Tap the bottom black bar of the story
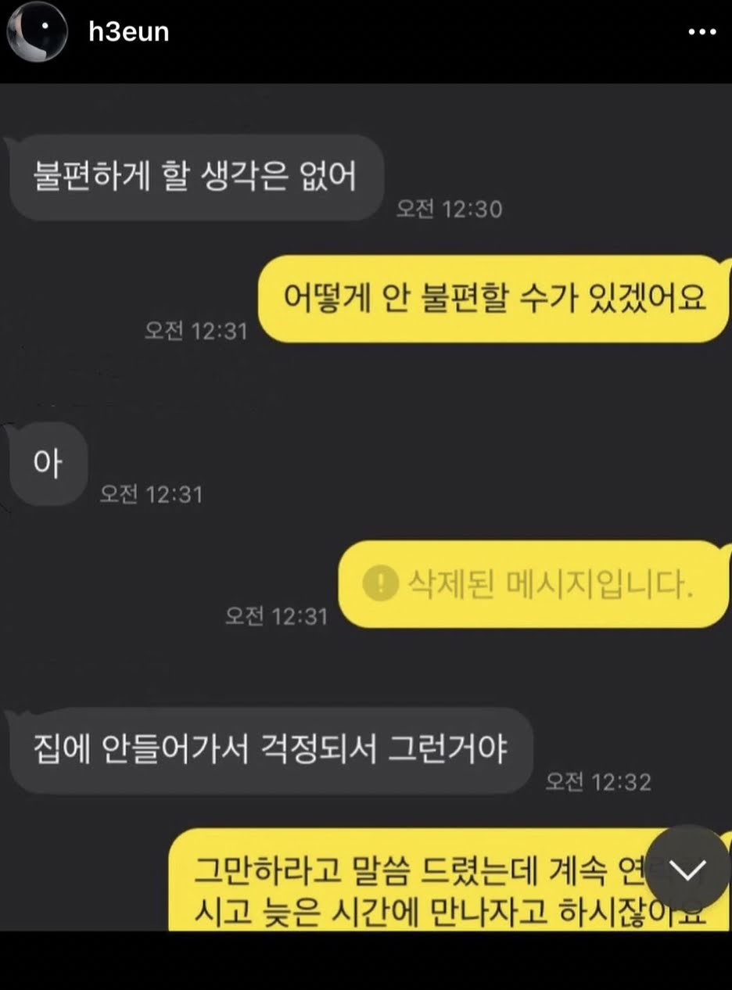 pos(366,960)
